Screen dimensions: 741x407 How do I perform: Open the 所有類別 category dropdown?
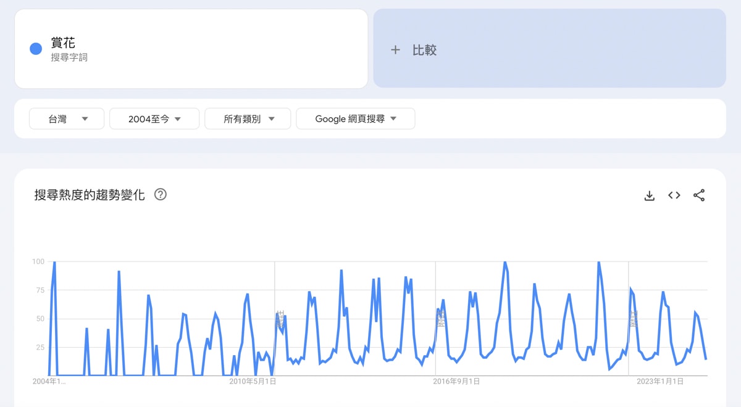tap(248, 119)
